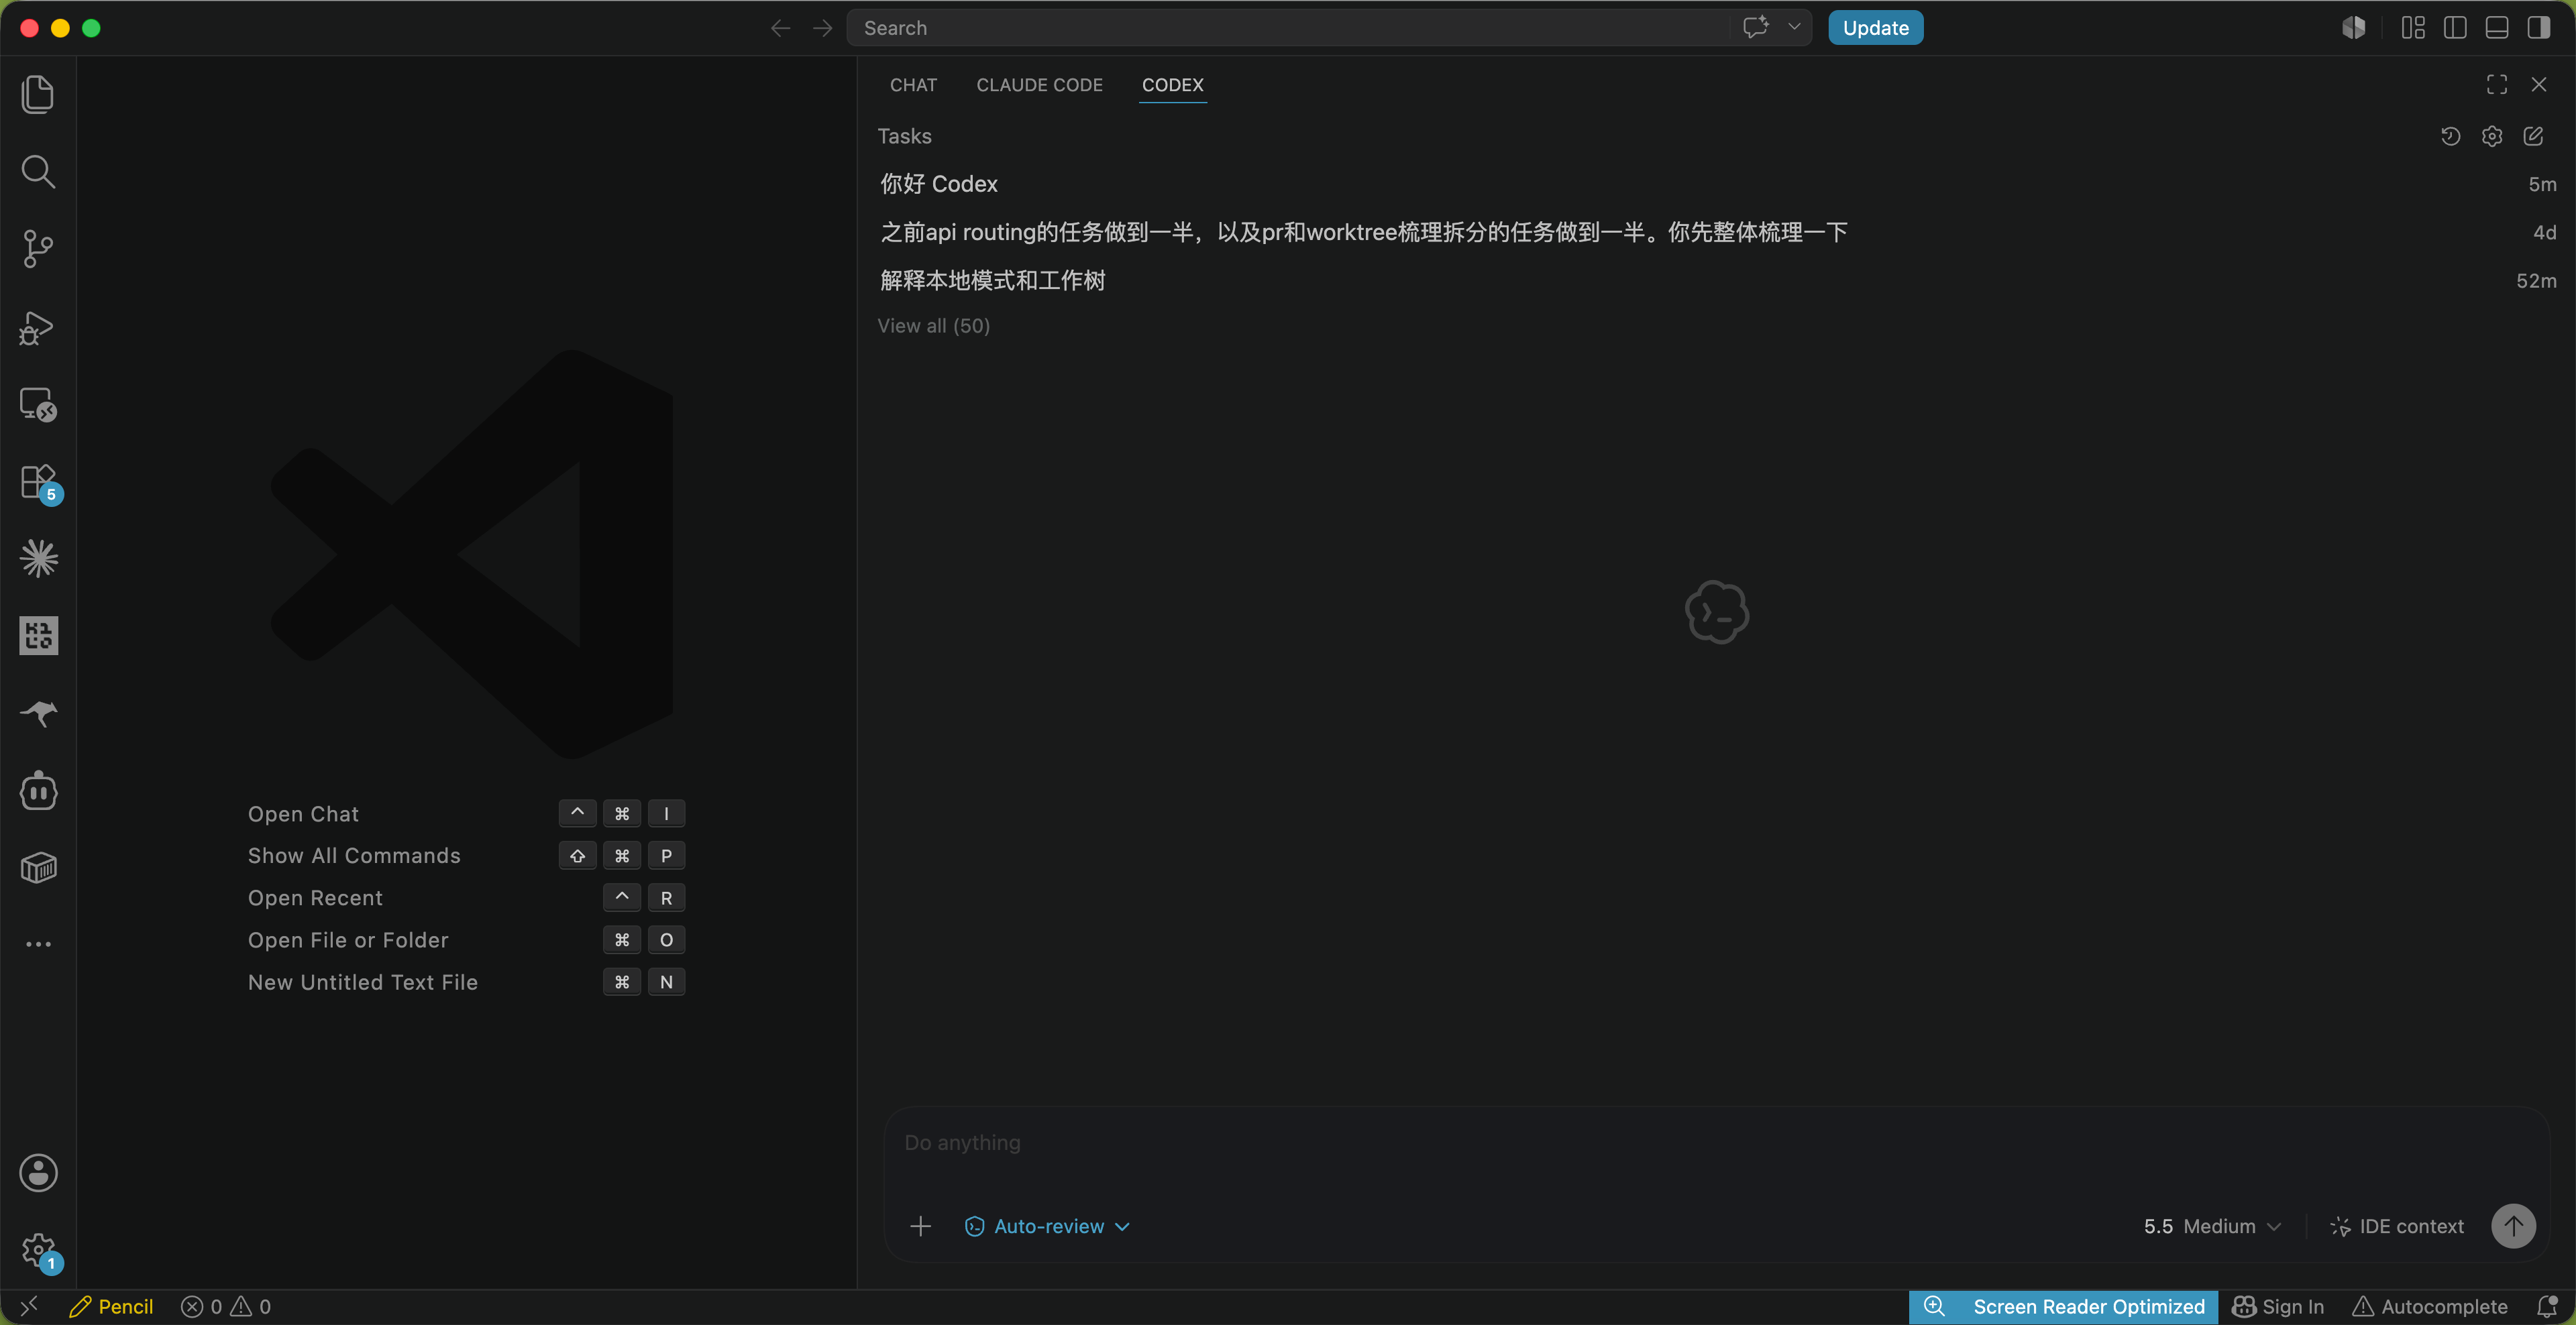
Task: Click the 'Open Recent' shortcut
Action: click(465, 897)
